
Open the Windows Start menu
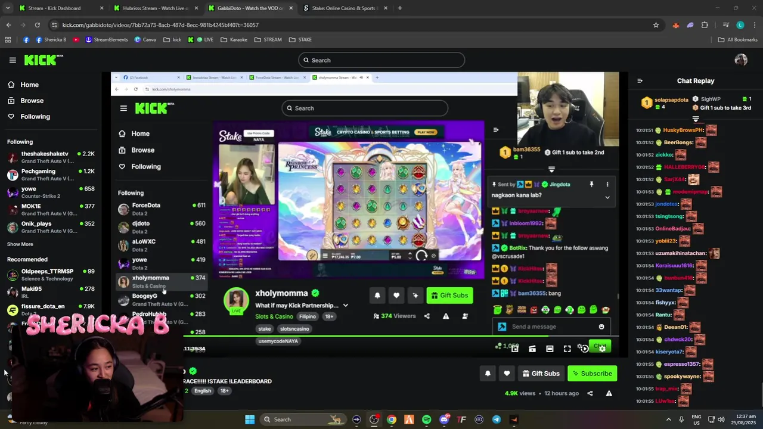(250, 419)
